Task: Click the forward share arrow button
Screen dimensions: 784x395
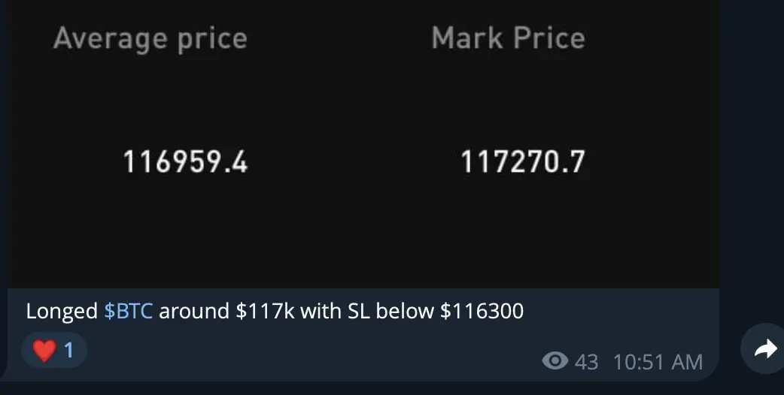Action: (x=764, y=348)
